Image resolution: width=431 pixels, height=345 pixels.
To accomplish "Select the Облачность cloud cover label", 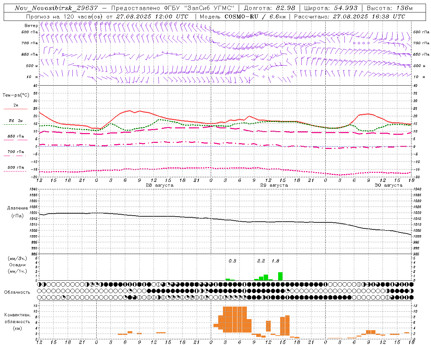I will (17, 292).
